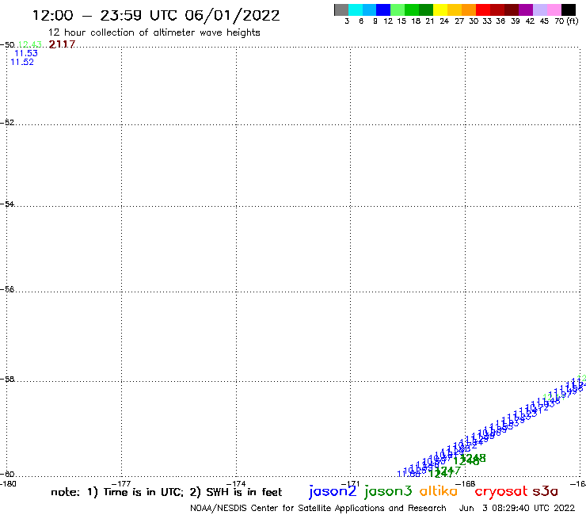Click the '24' label under the color scale
586x515 pixels.
pos(444,21)
